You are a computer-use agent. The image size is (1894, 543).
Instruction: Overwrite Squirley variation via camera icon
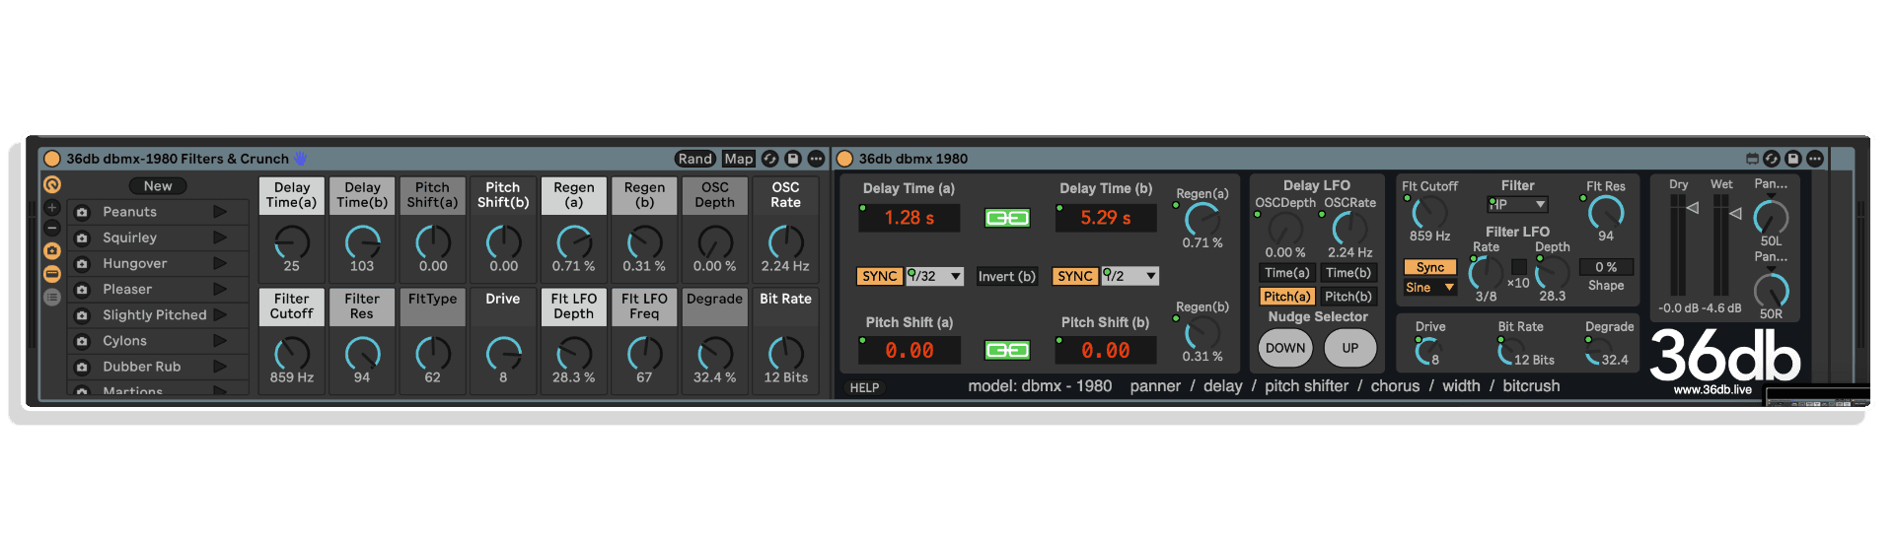tap(82, 238)
